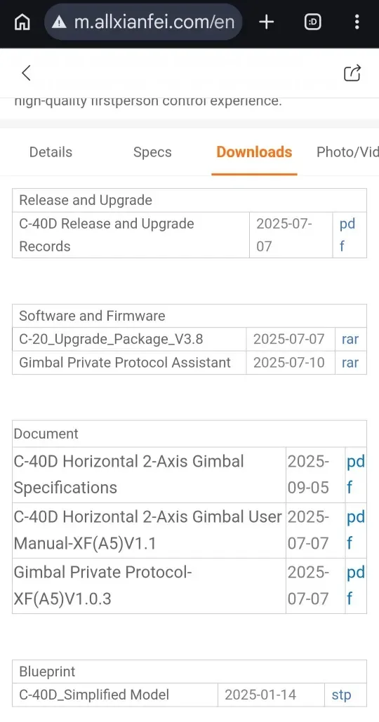Download C-40D_Simplified Model stp file
This screenshot has width=379, height=722.
click(x=341, y=695)
